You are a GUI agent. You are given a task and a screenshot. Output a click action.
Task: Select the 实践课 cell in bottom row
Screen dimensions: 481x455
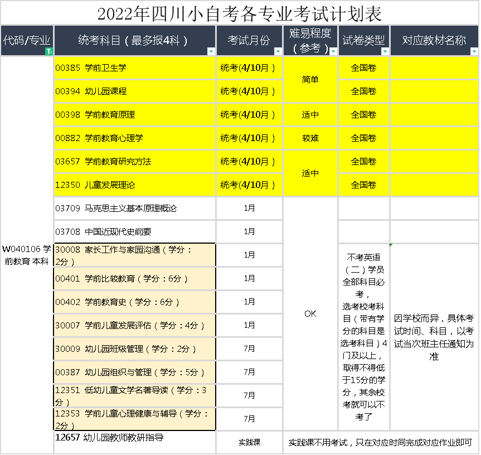point(249,442)
